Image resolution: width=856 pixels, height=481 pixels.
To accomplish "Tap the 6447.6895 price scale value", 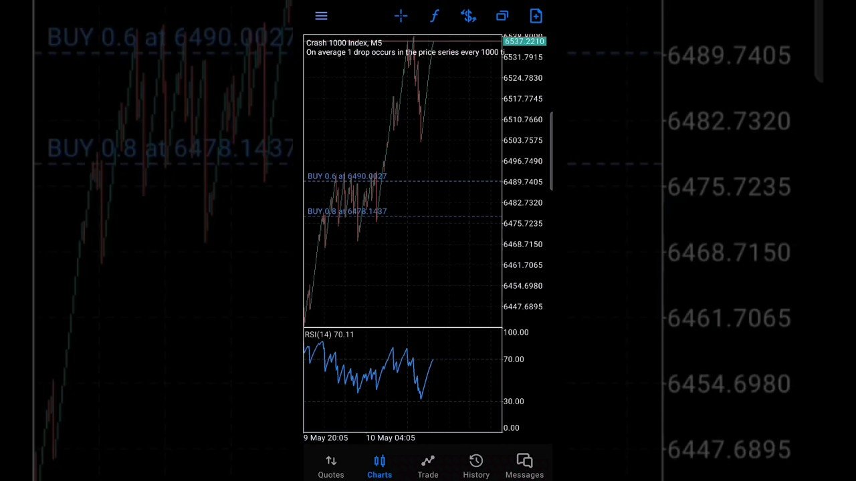I will coord(523,307).
